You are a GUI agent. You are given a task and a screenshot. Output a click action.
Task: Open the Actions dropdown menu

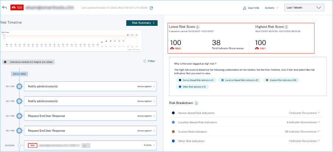pos(271,8)
